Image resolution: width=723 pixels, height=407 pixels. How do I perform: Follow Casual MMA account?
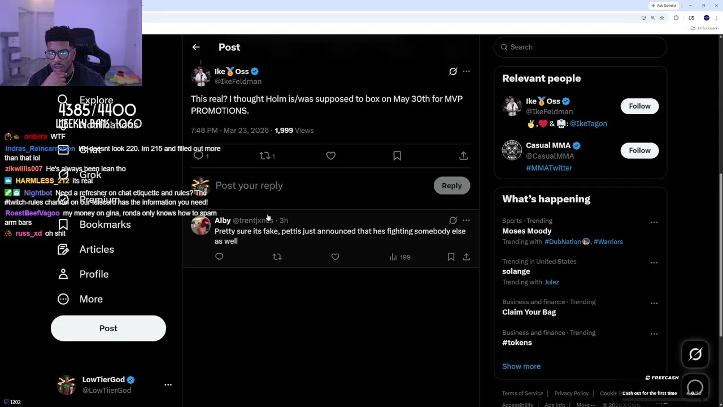[639, 150]
